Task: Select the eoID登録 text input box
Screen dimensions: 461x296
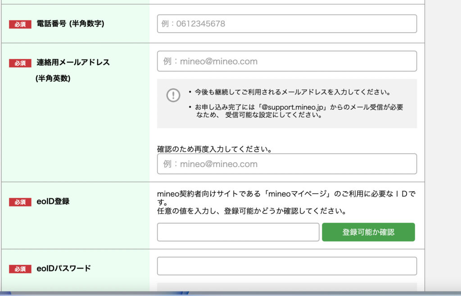Action: coord(238,232)
